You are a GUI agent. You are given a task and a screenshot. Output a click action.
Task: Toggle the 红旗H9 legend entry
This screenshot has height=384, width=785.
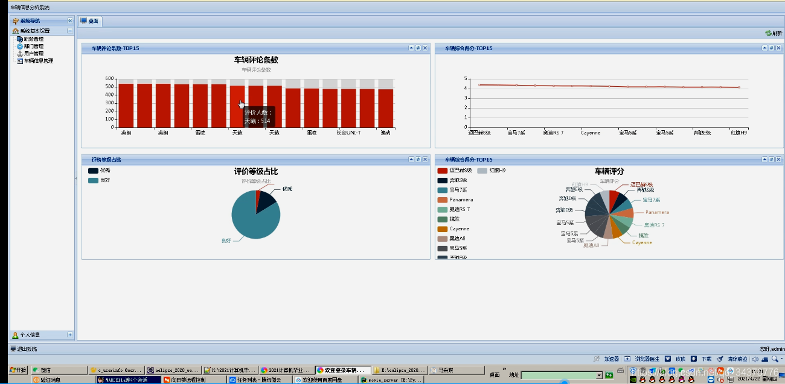coord(492,171)
